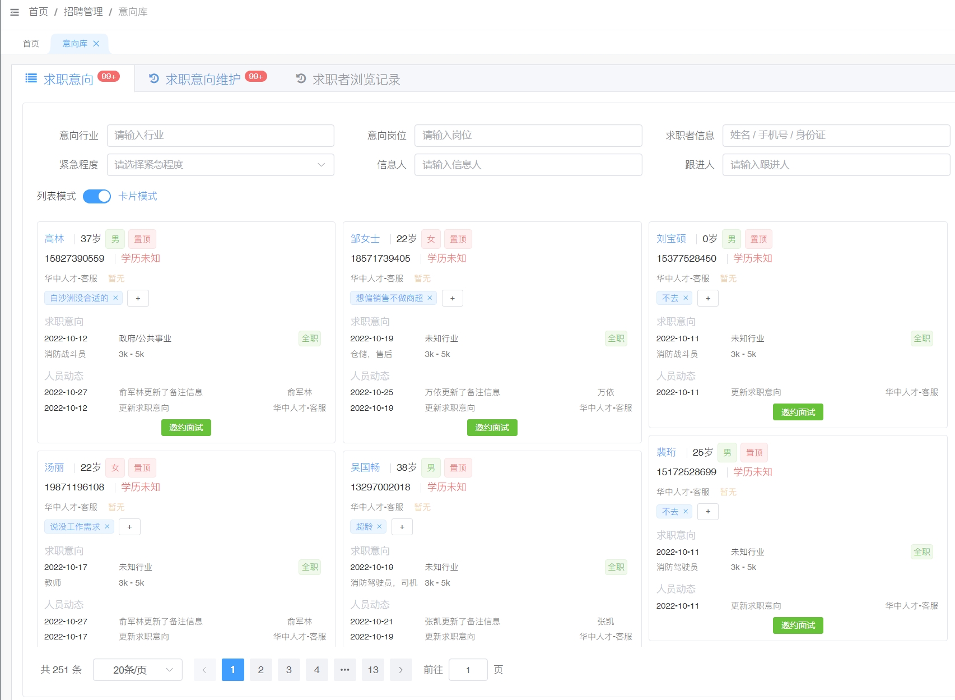
Task: Click 邀约面试 button on 邹女士's card
Action: 492,428
